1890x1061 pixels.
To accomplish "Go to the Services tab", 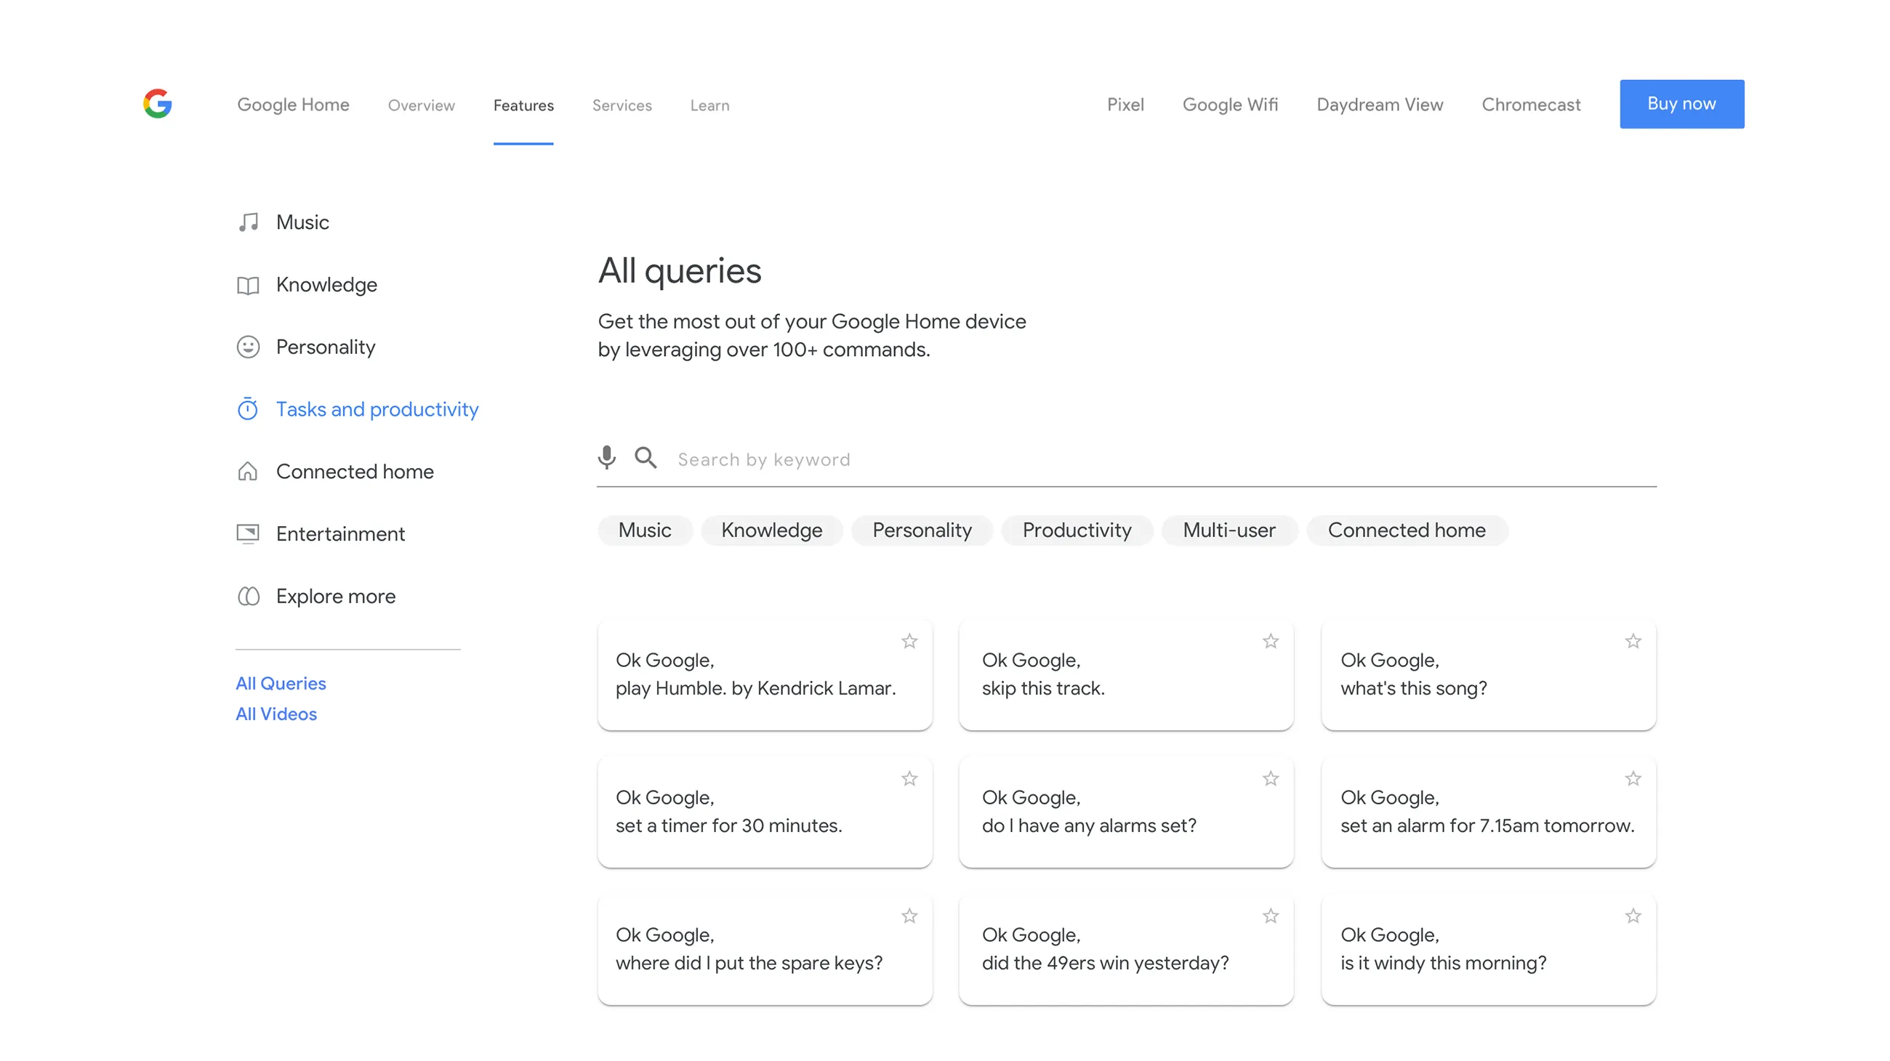I will (x=622, y=105).
